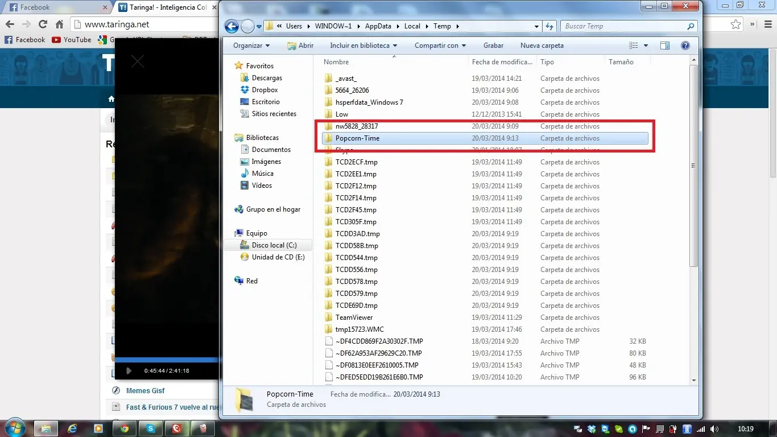Image resolution: width=777 pixels, height=437 pixels.
Task: Open Popcorn Time from the taskbar
Action: pyautogui.click(x=202, y=428)
